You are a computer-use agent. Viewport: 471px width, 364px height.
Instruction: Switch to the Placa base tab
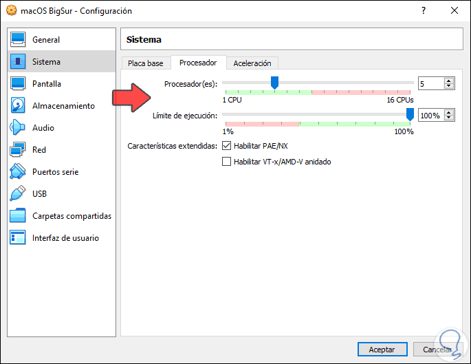[146, 63]
